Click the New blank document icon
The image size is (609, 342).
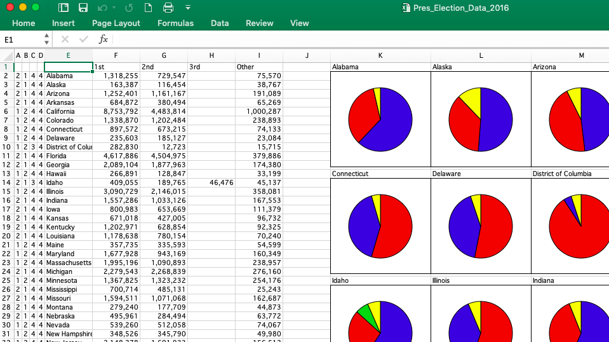click(148, 8)
